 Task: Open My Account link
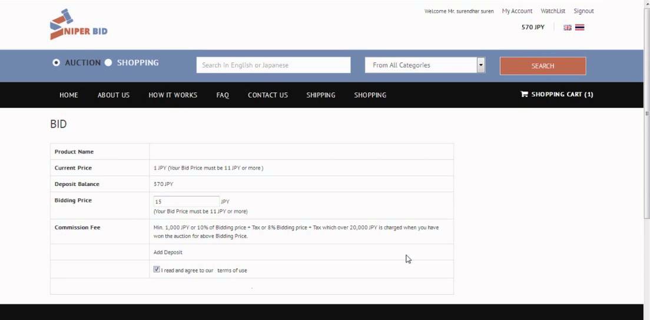point(517,11)
